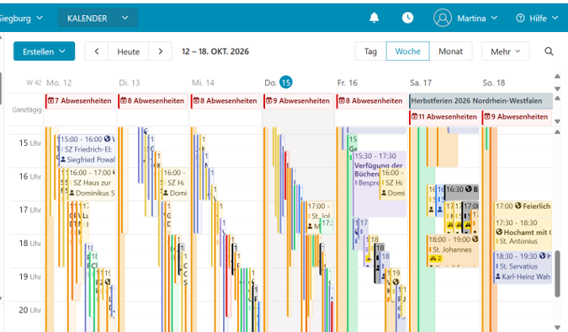Open the Mehr dropdown
Image resolution: width=568 pixels, height=332 pixels.
(x=506, y=51)
